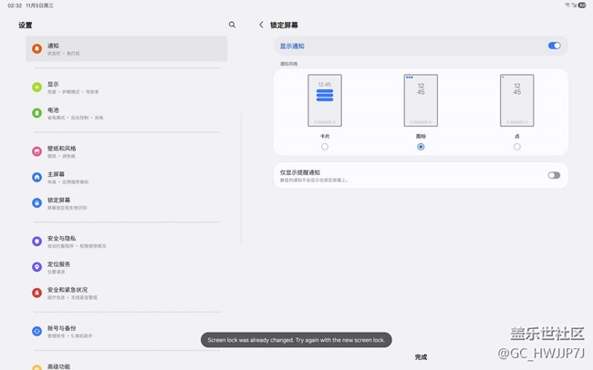Tap the battery indicator in status bar

pyautogui.click(x=581, y=5)
